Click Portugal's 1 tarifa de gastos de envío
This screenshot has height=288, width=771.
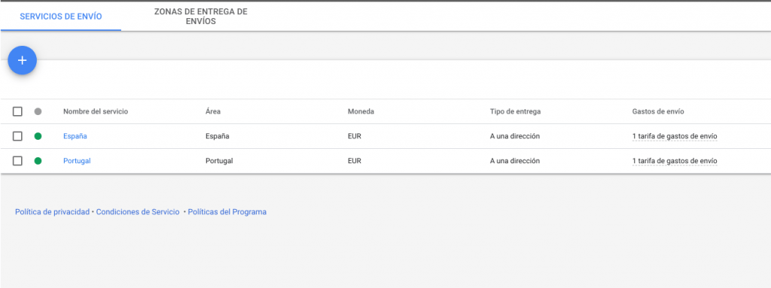[x=675, y=161]
